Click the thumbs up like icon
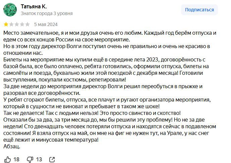231x163 pixels. tap(7, 159)
